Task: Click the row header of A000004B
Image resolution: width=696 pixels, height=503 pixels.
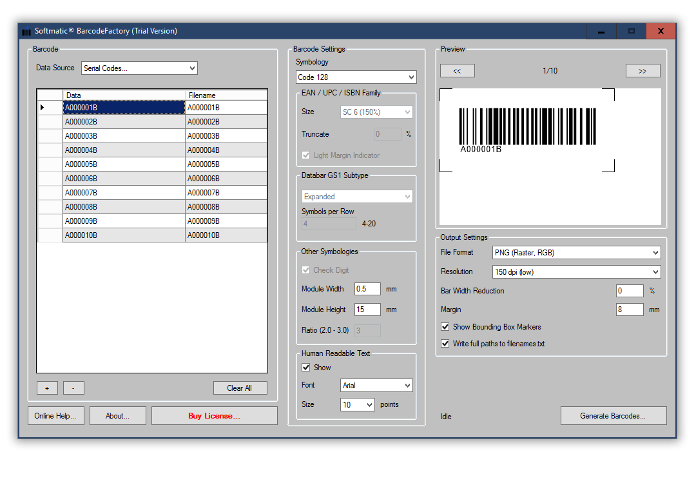Action: pyautogui.click(x=50, y=150)
